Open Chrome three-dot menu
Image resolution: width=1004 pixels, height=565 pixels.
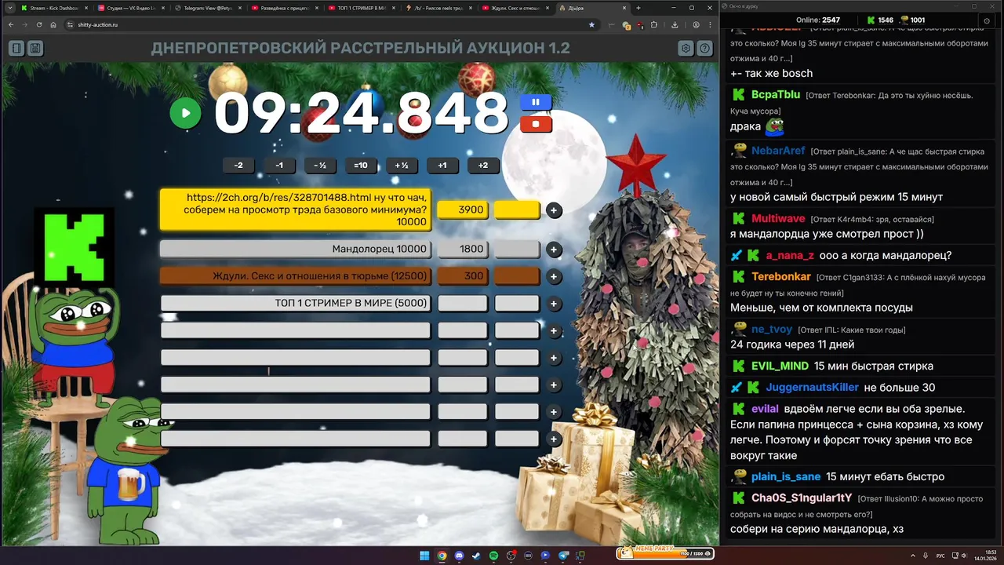(710, 24)
